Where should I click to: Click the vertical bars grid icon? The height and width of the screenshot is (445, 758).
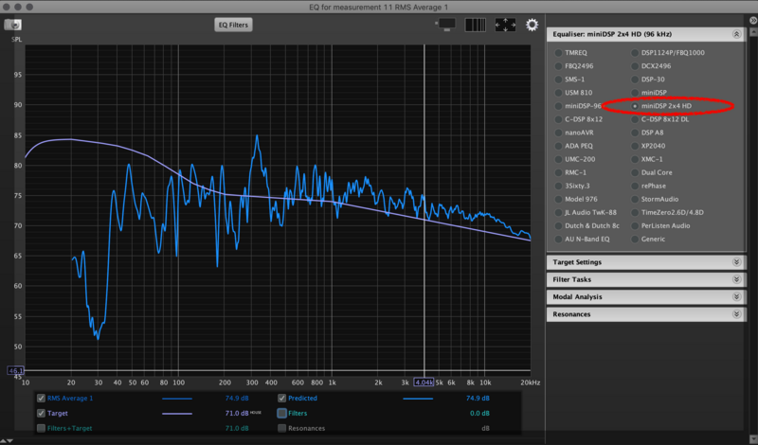[x=478, y=25]
